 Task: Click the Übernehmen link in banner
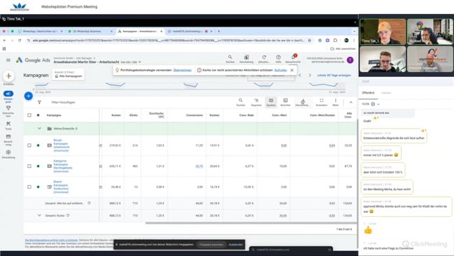(182, 70)
